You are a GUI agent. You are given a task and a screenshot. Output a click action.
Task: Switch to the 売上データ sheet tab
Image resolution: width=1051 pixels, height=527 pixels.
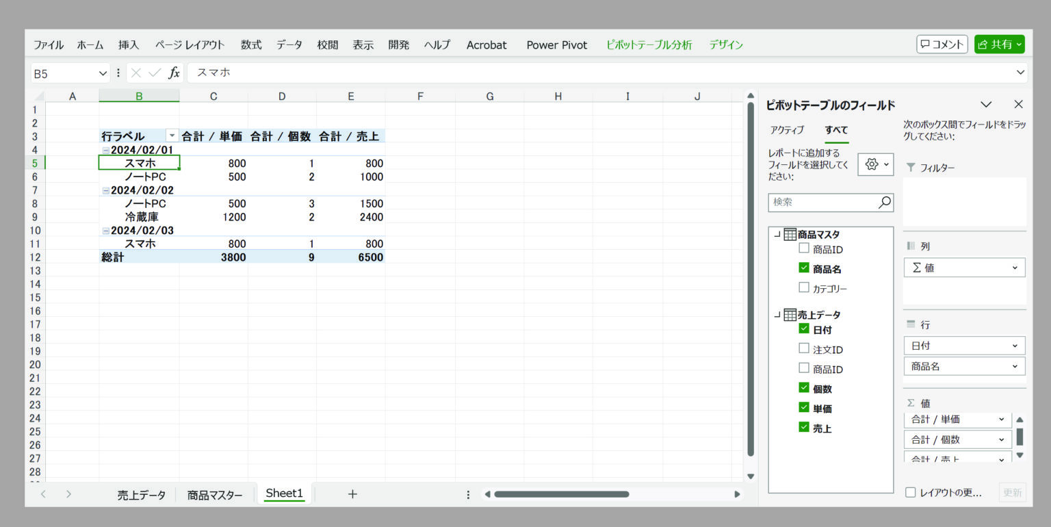tap(141, 495)
